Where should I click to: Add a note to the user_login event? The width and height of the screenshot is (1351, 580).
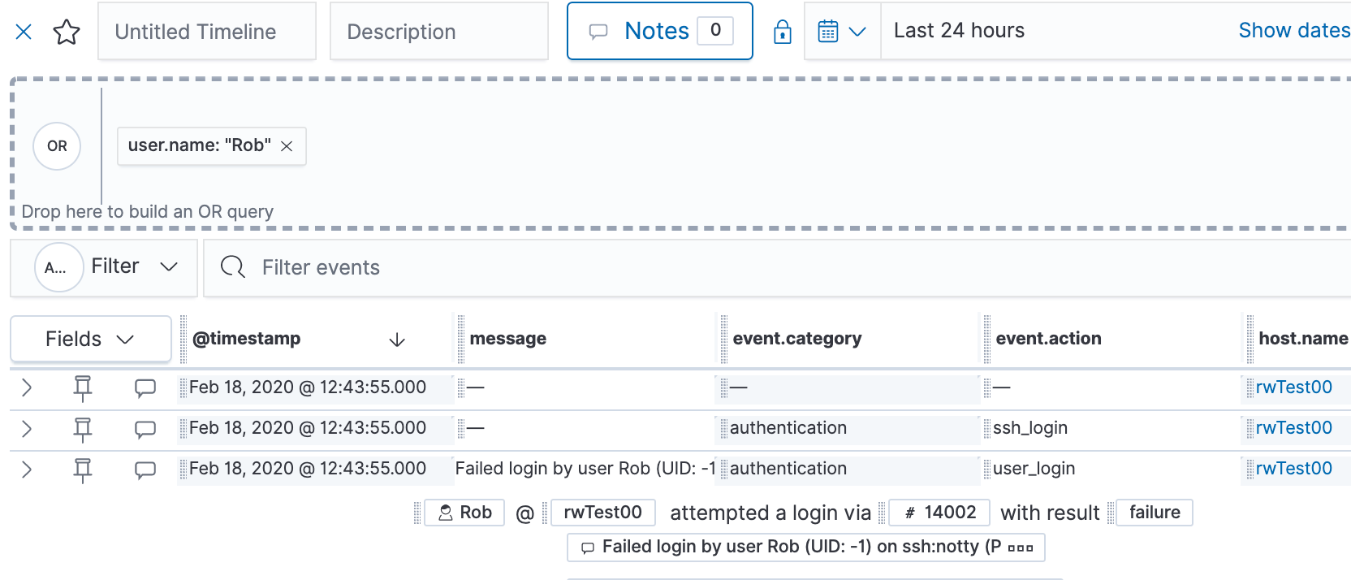(145, 470)
